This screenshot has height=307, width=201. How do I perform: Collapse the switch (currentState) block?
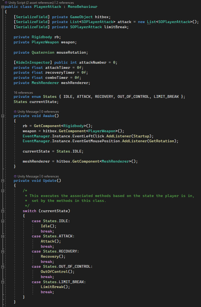tap(2, 211)
